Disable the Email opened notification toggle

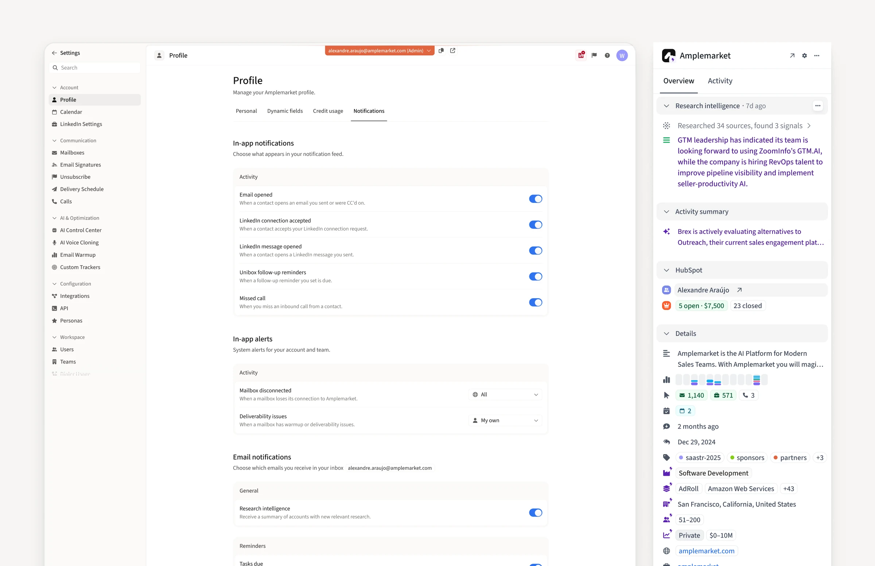pos(535,199)
